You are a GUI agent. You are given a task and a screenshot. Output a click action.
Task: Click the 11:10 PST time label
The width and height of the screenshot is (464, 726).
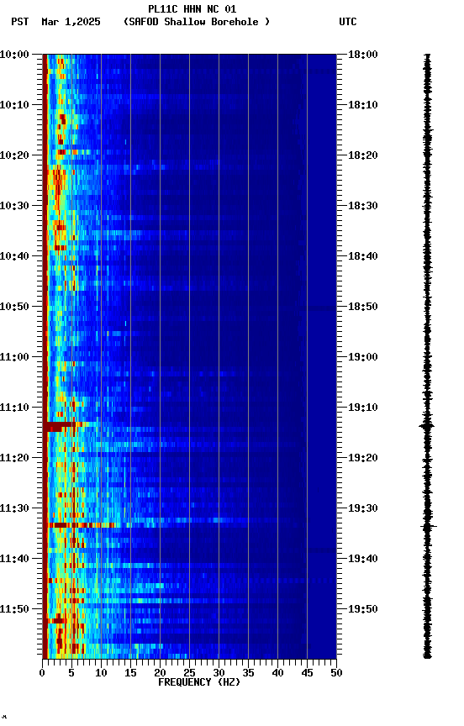click(x=14, y=408)
